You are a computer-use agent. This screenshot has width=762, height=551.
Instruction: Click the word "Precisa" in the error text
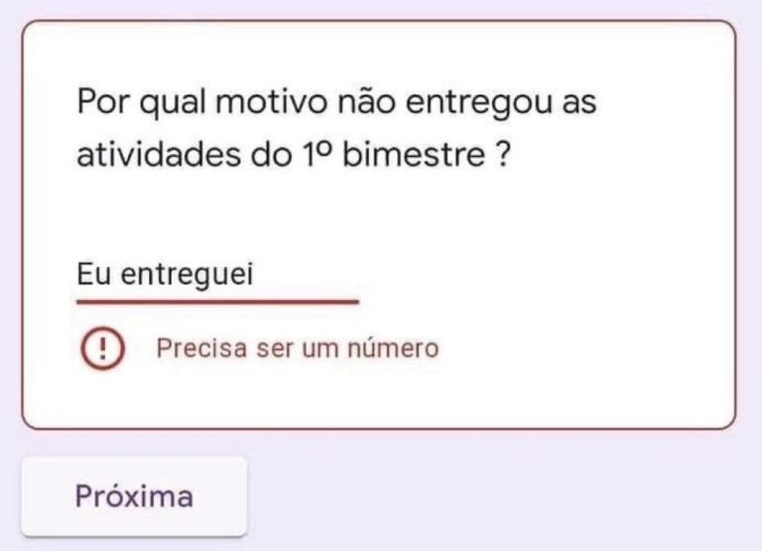[x=191, y=348]
